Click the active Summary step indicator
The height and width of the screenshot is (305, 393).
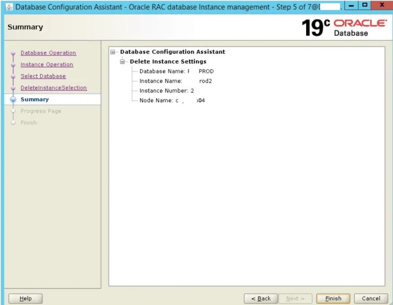tap(13, 100)
